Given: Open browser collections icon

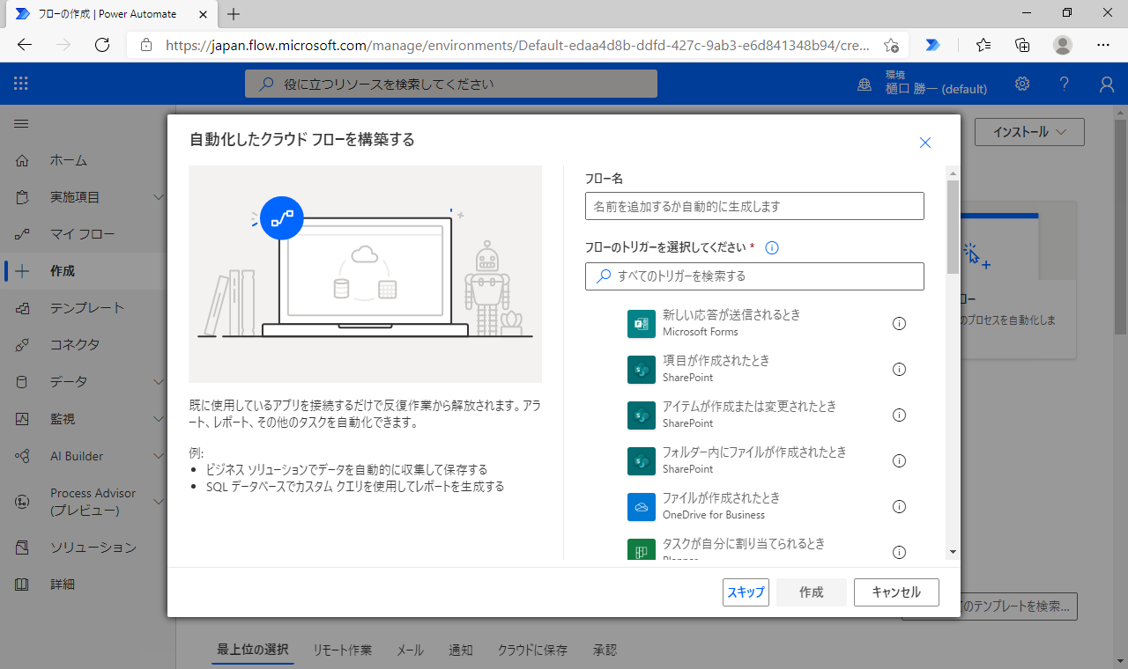Looking at the screenshot, I should pyautogui.click(x=1022, y=45).
